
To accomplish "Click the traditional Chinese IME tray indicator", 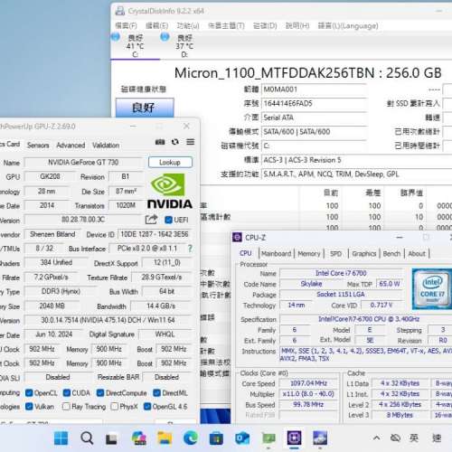I will click(437, 438).
